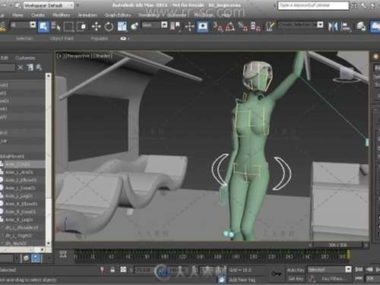Click the Set Key button

(x=296, y=279)
